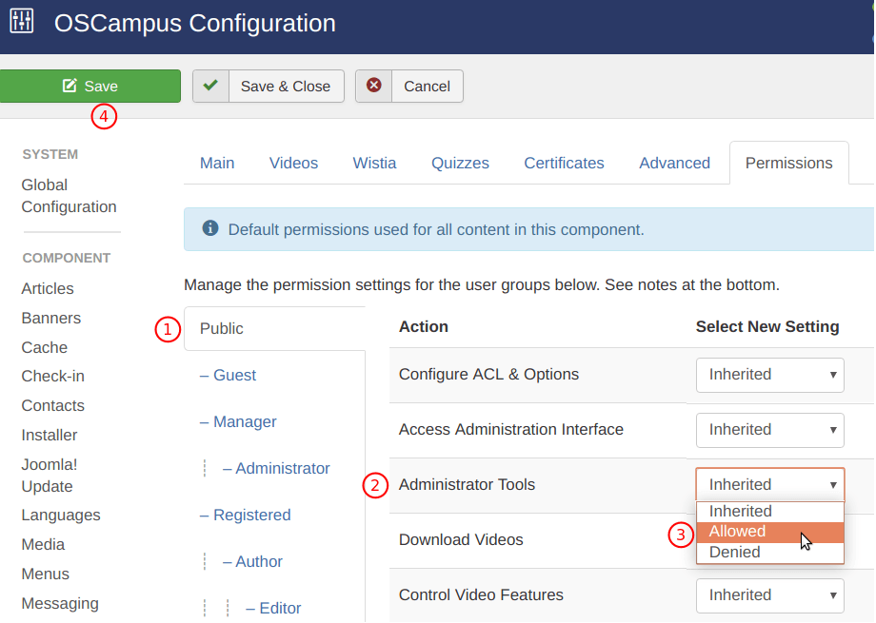Click the Configure ACL & Options label
This screenshot has height=623, width=876.
488,374
